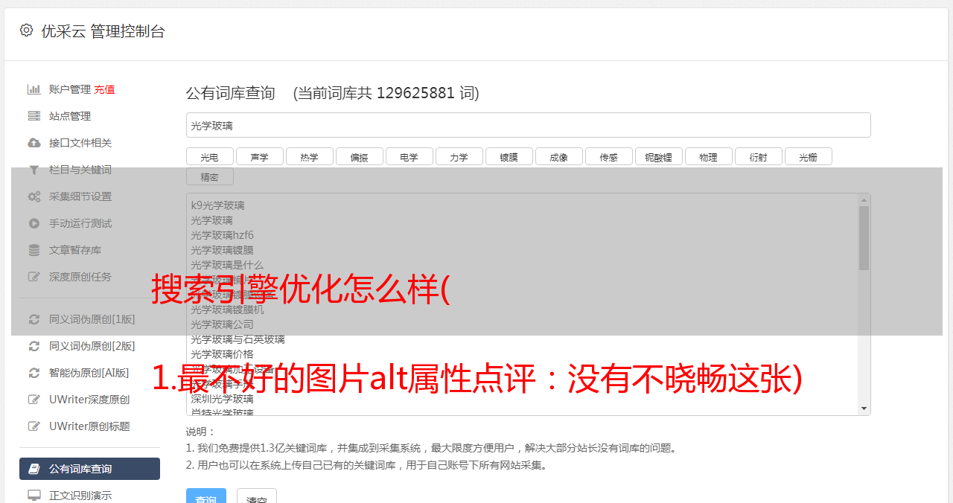This screenshot has width=953, height=503.
Task: Select k9光学玻璃 in the results list
Action: coord(217,205)
